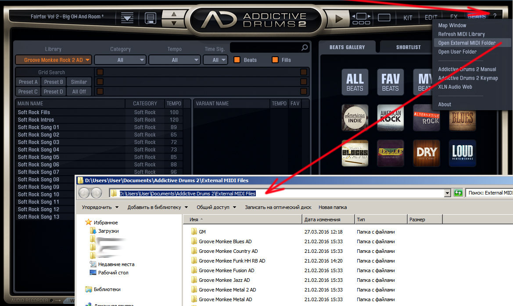Select Refresh MIDI Library menu entry
The height and width of the screenshot is (306, 513).
point(461,34)
